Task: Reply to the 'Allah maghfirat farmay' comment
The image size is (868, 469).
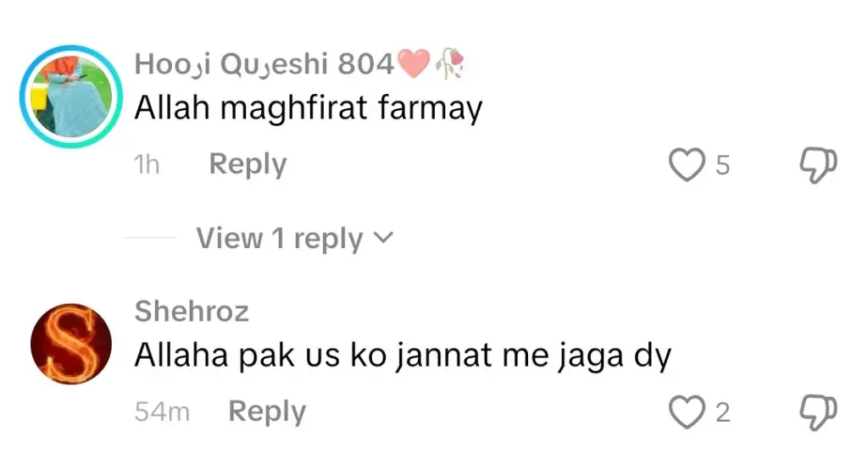Action: click(x=248, y=165)
